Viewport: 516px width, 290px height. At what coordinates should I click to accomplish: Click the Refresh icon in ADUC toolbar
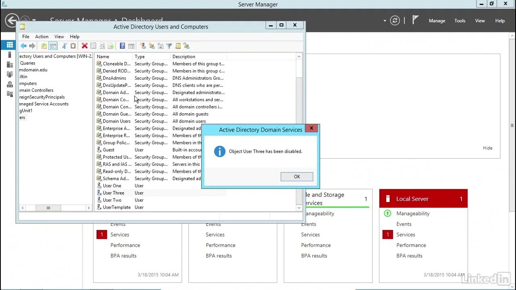point(102,46)
